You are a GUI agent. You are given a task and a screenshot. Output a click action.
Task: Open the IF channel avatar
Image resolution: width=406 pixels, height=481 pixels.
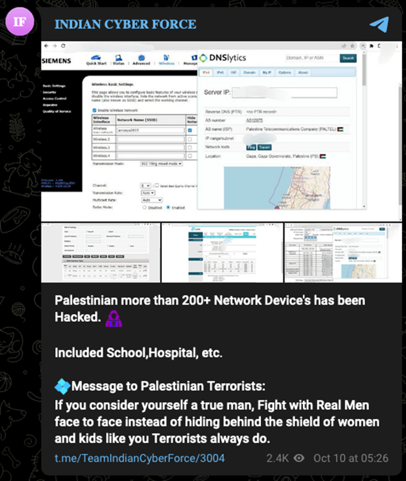[20, 22]
